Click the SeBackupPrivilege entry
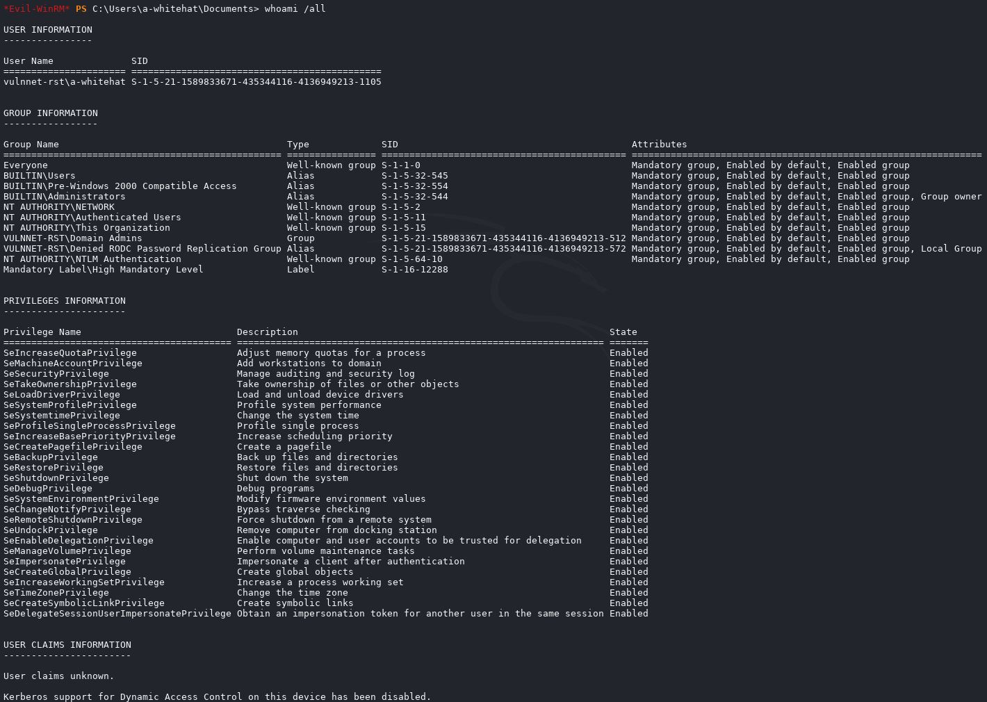 [x=50, y=457]
